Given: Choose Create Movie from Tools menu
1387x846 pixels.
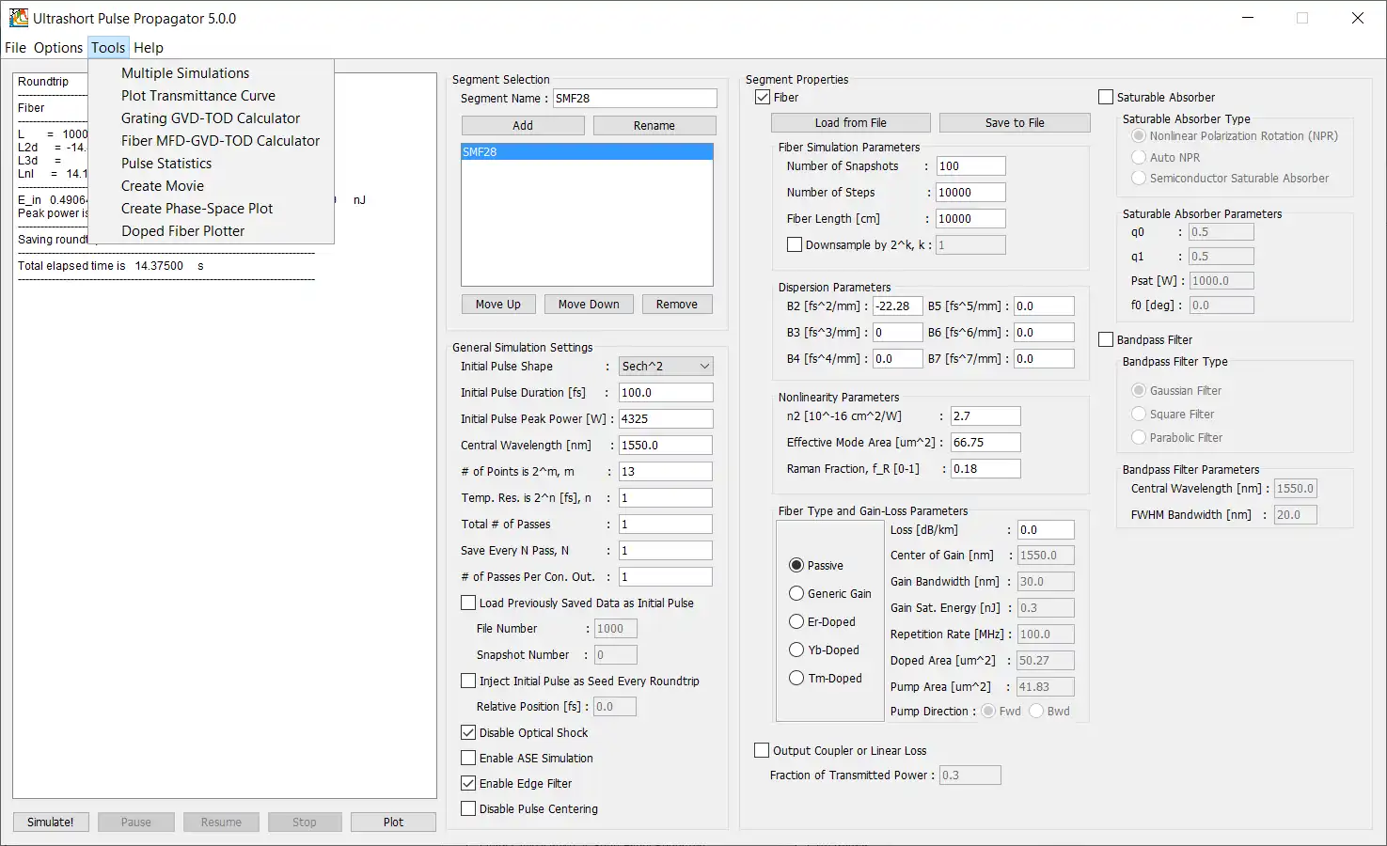Looking at the screenshot, I should [x=211, y=186].
